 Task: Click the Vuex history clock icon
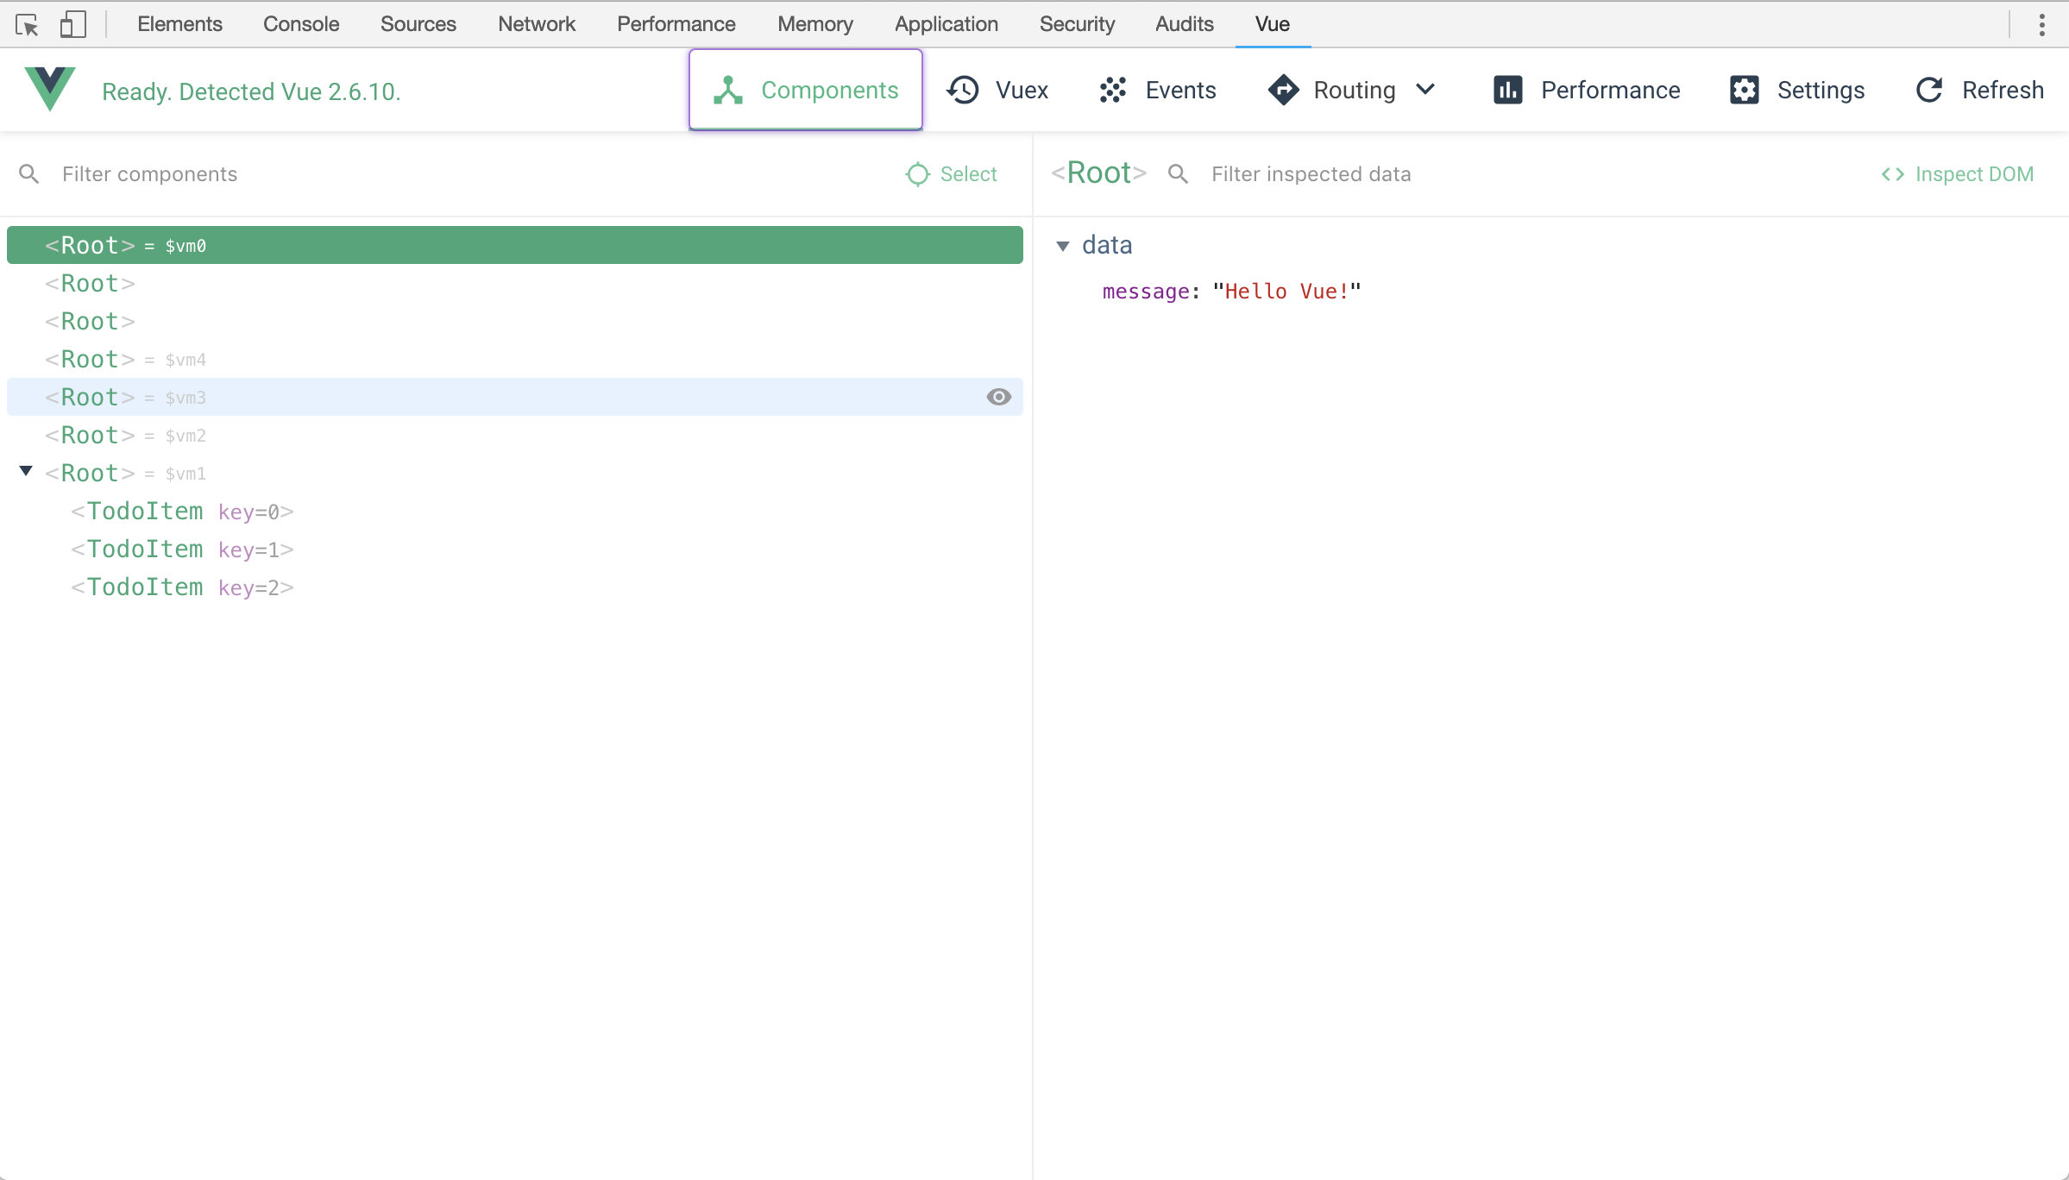[962, 90]
